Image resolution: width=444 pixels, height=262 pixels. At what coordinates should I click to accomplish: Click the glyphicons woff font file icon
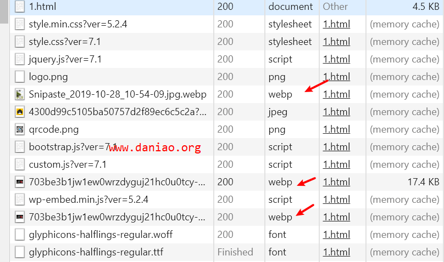20,235
